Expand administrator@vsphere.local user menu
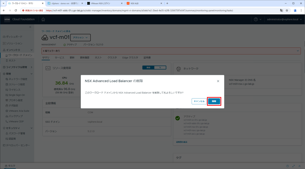Image resolution: width=305 pixels, height=169 pixels. tap(284, 20)
